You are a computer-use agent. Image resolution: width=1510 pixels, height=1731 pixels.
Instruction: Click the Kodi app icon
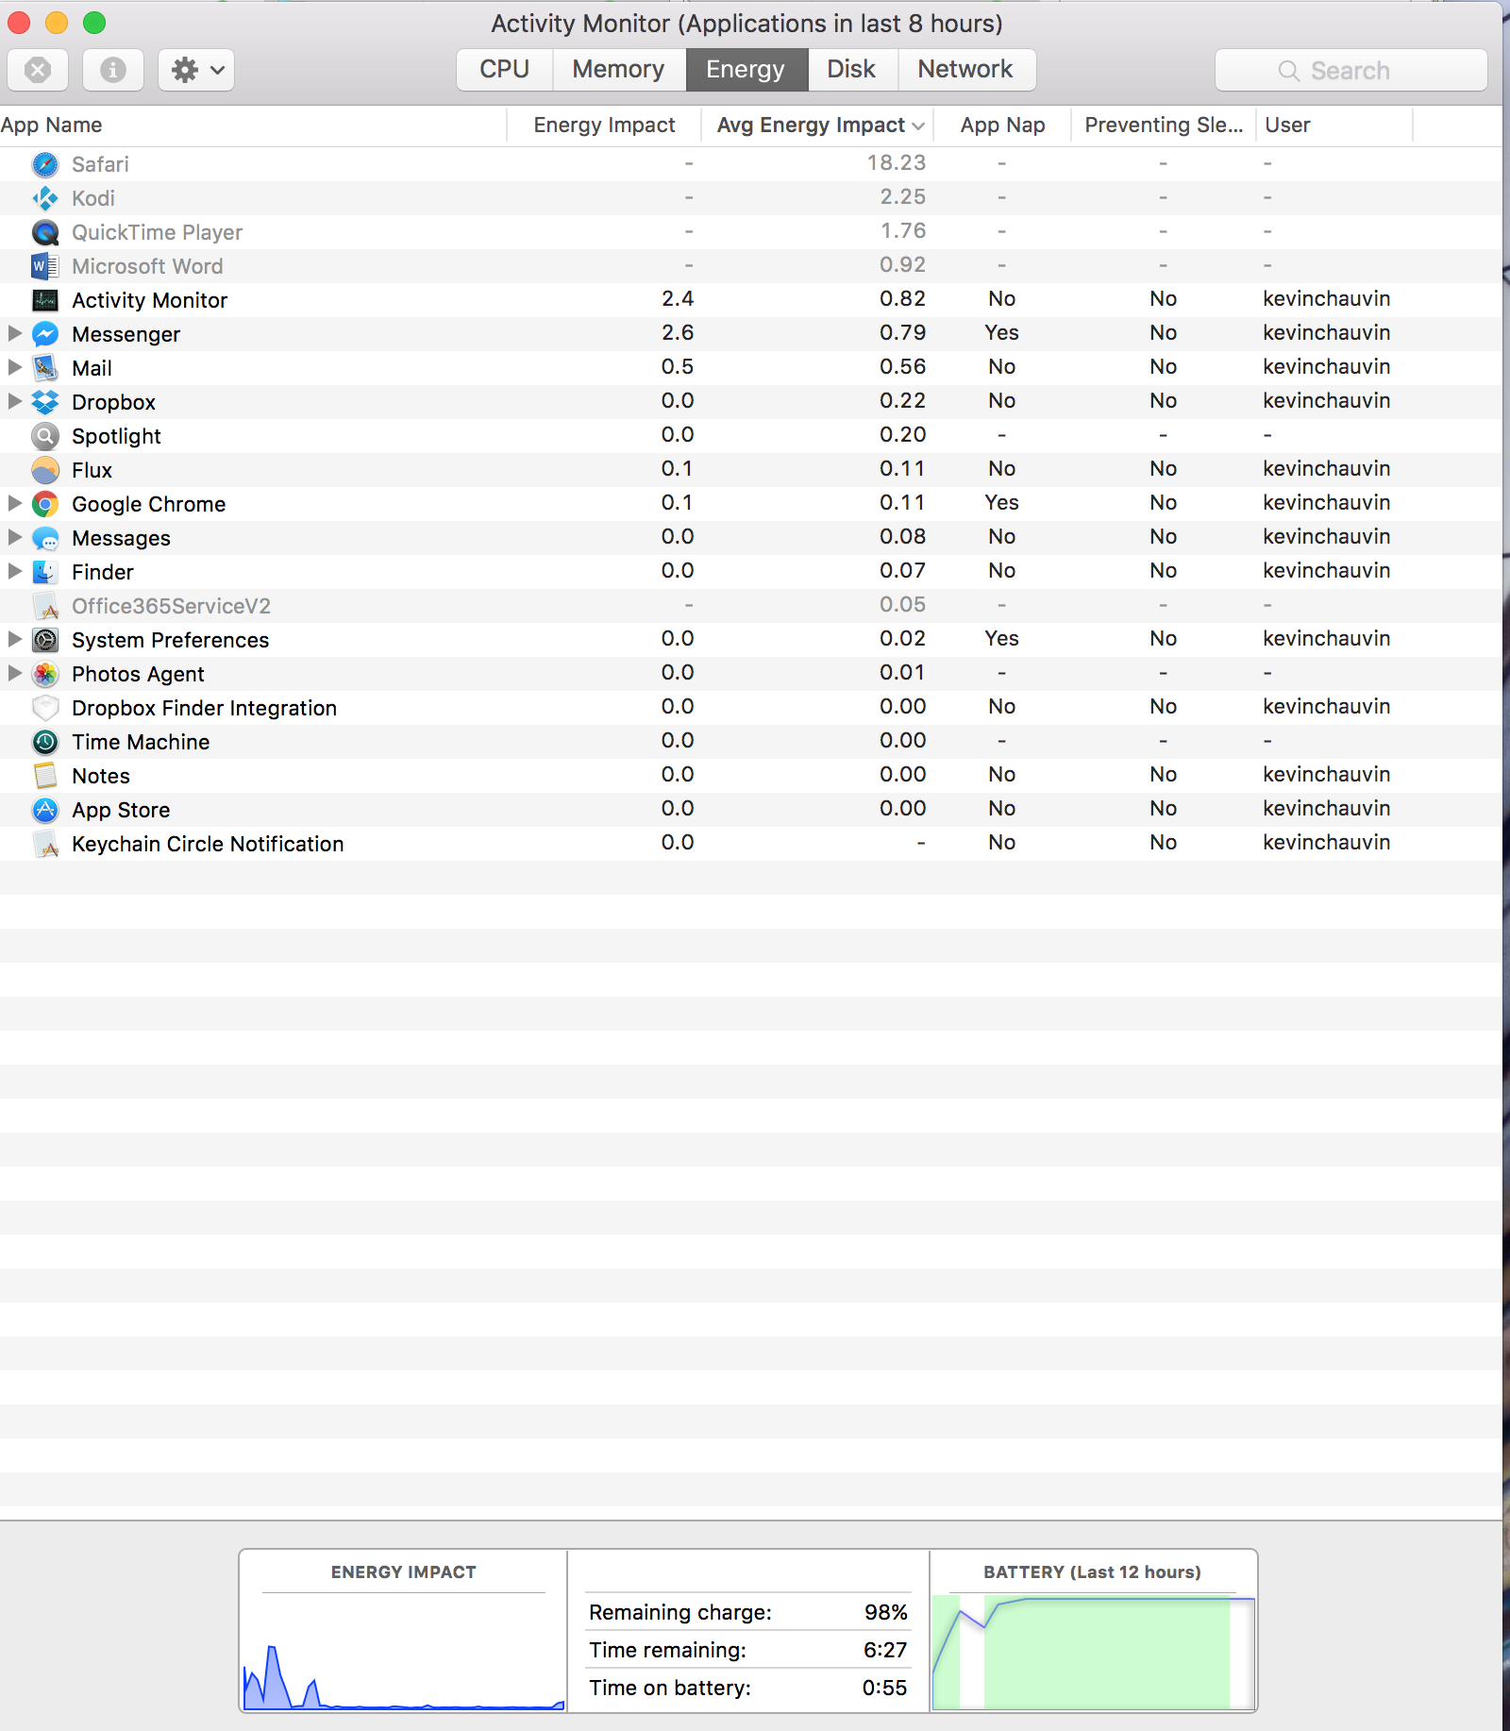pos(45,198)
